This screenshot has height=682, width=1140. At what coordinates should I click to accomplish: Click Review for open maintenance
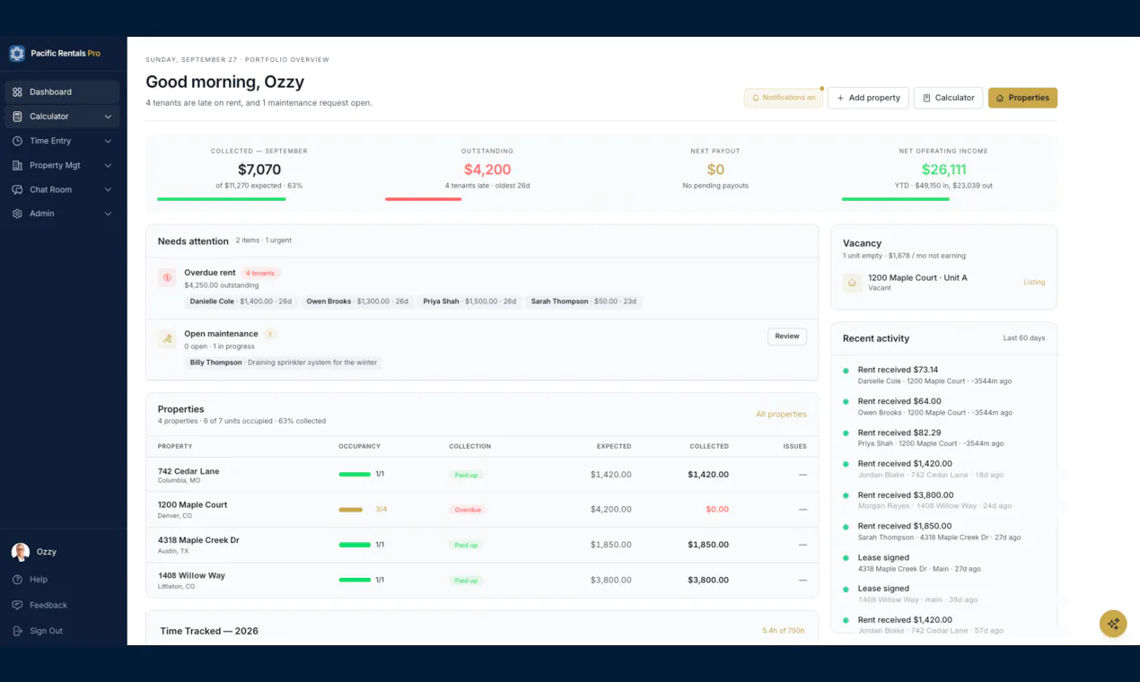(x=787, y=337)
